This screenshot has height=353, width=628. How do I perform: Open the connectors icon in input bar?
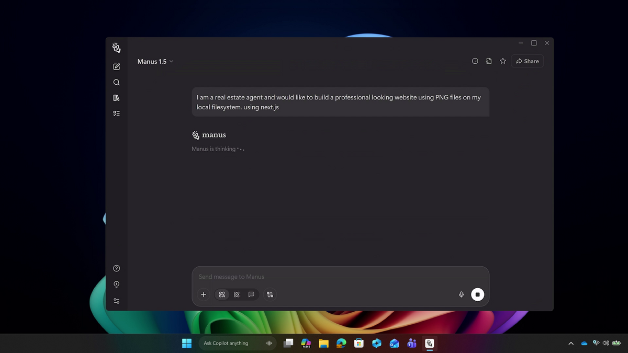[x=270, y=294]
